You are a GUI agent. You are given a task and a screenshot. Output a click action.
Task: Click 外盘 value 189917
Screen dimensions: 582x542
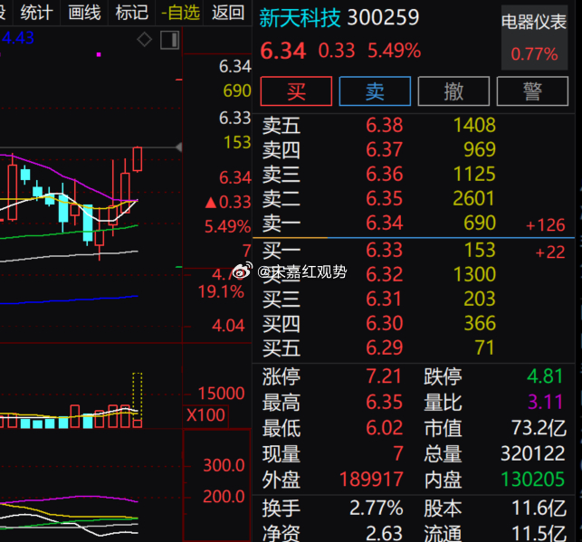pos(371,479)
